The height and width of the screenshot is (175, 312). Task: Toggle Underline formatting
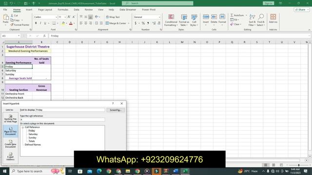coord(45,23)
